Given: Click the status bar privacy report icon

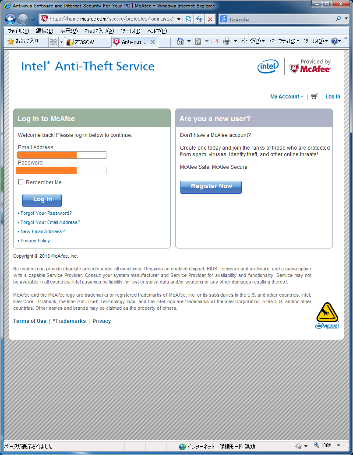Looking at the screenshot, I should pos(299,446).
